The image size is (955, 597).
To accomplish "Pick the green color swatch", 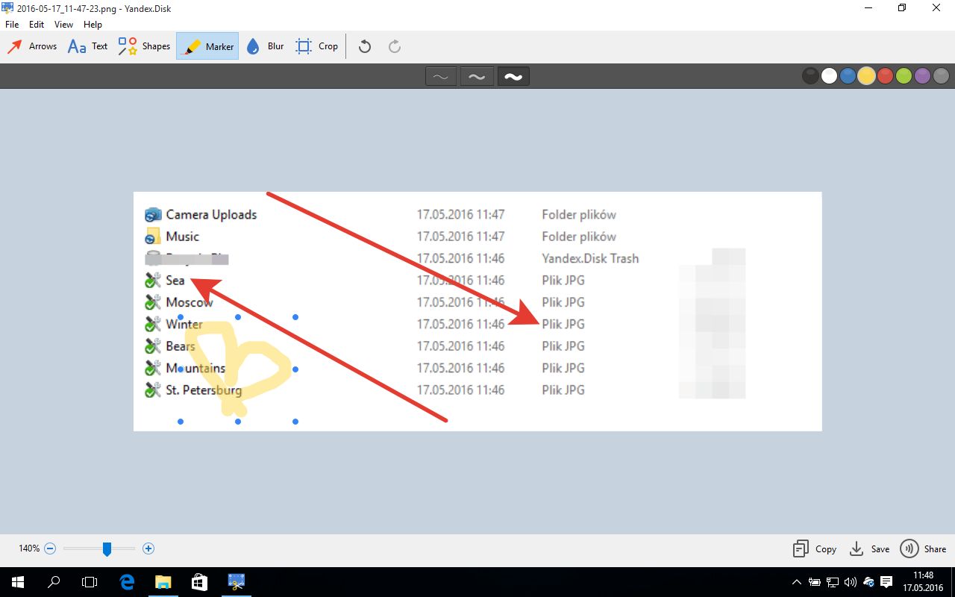I will coord(904,76).
